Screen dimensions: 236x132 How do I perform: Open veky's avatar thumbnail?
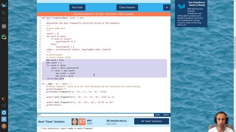pyautogui.click(x=74, y=122)
